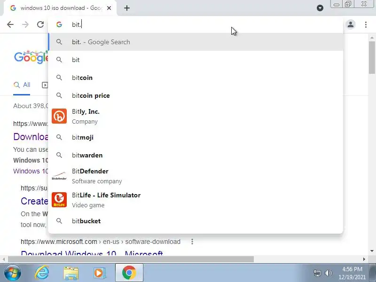The image size is (376, 282).
Task: Open the Chrome profile avatar
Action: [x=351, y=24]
